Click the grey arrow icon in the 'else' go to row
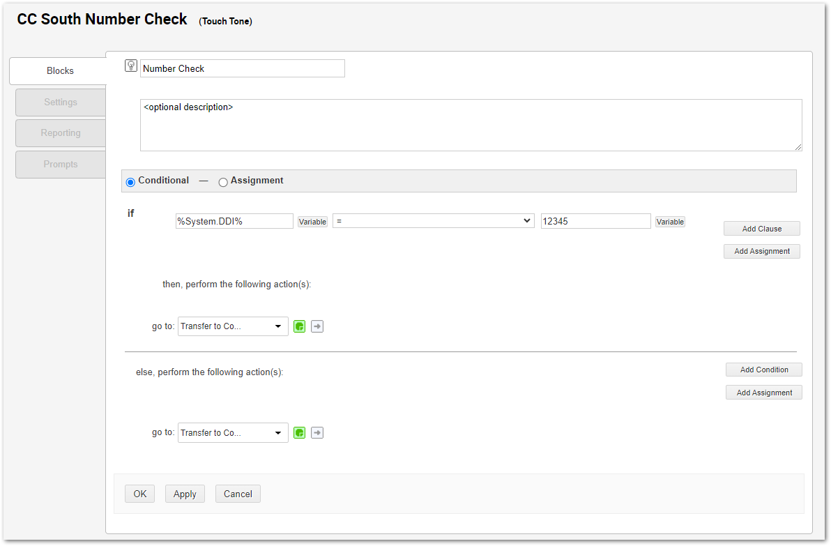 click(x=317, y=433)
